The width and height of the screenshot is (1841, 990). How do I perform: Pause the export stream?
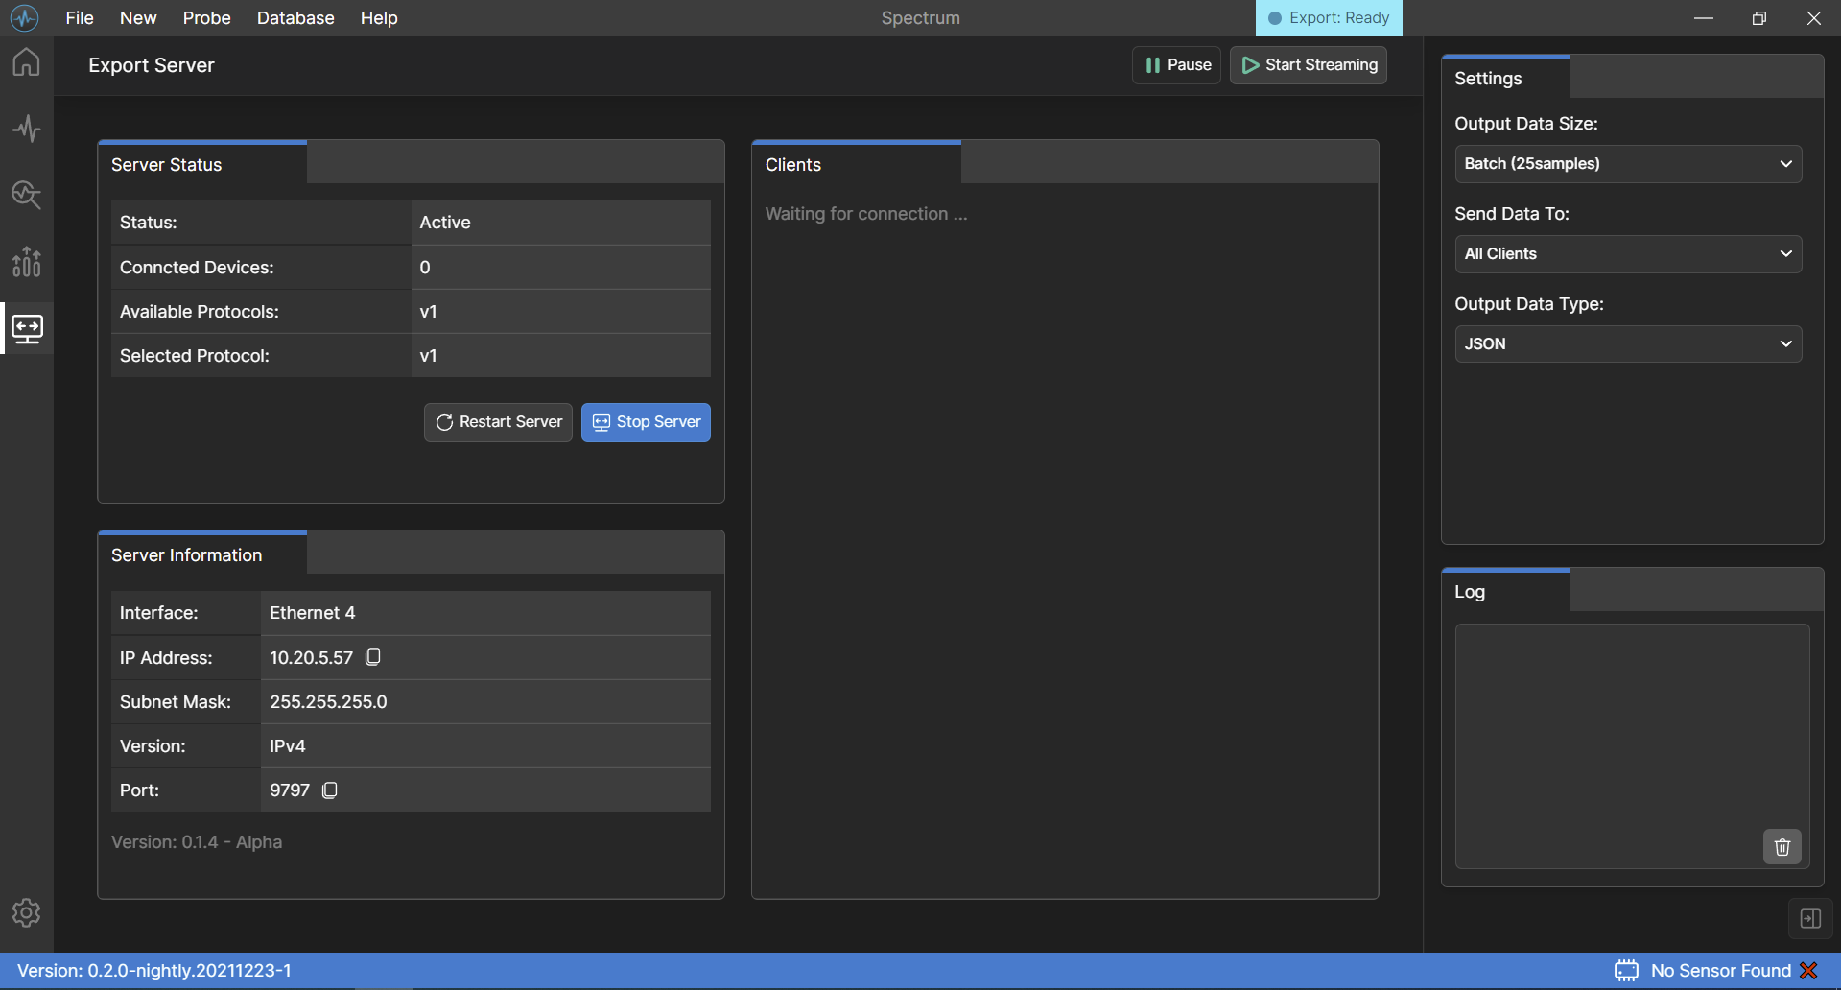pyautogui.click(x=1176, y=65)
